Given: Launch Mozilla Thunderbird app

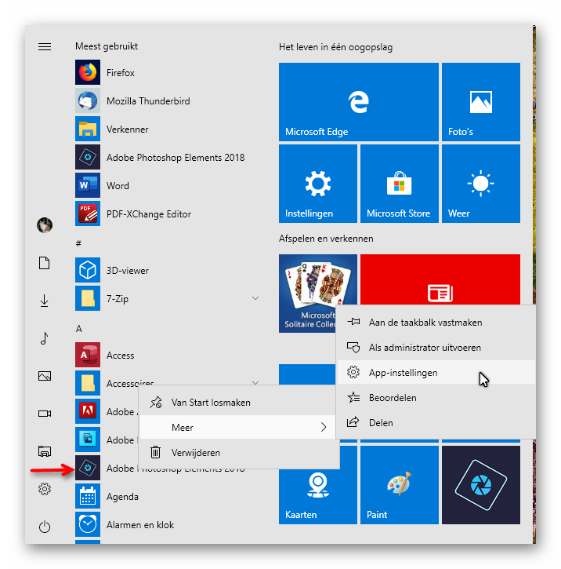Looking at the screenshot, I should pos(147,101).
